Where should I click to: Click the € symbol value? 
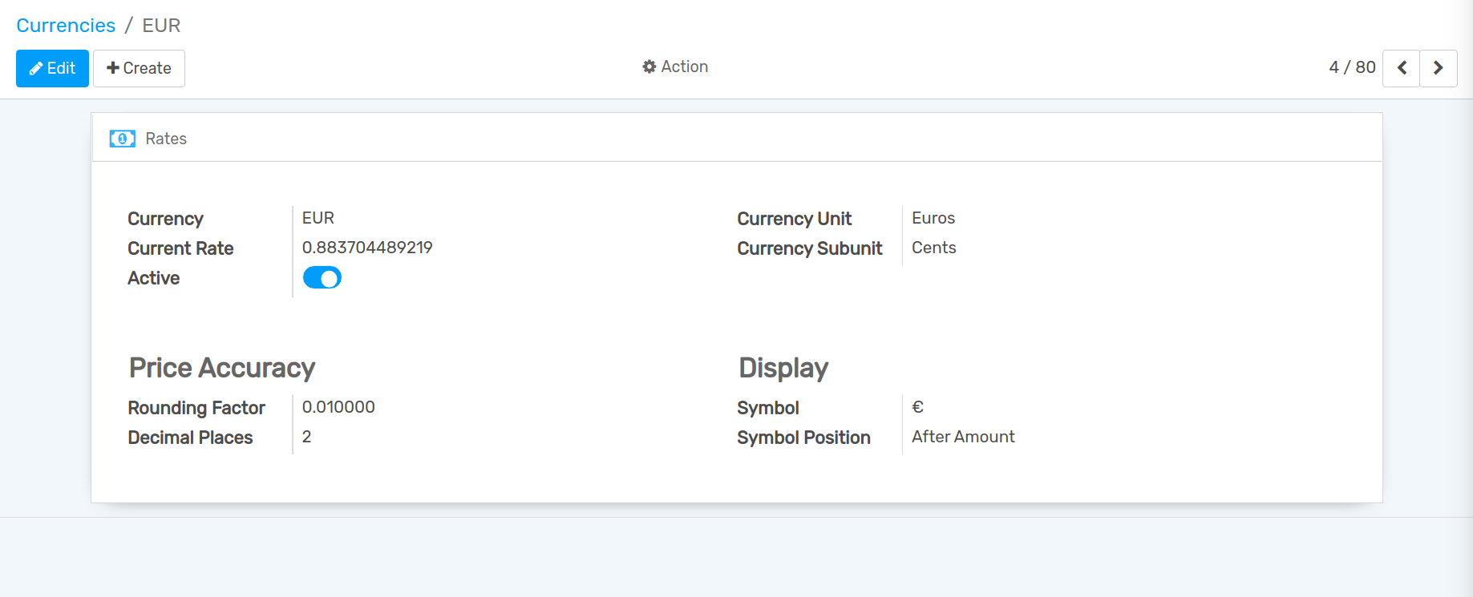tap(917, 407)
